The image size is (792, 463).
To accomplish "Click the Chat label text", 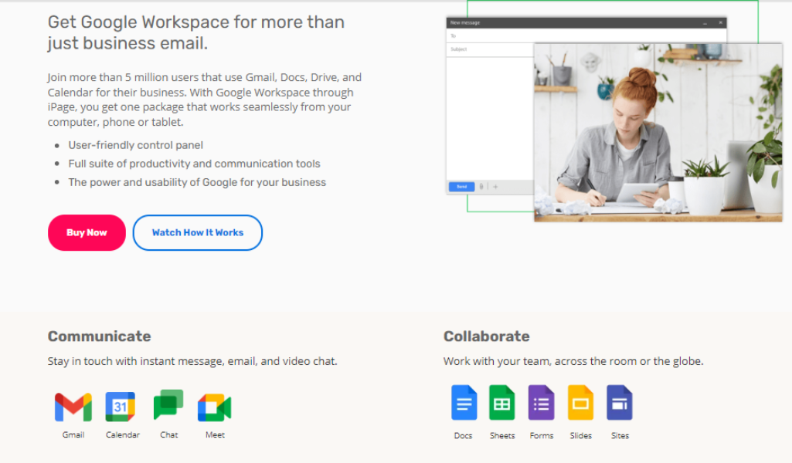I will coord(168,434).
